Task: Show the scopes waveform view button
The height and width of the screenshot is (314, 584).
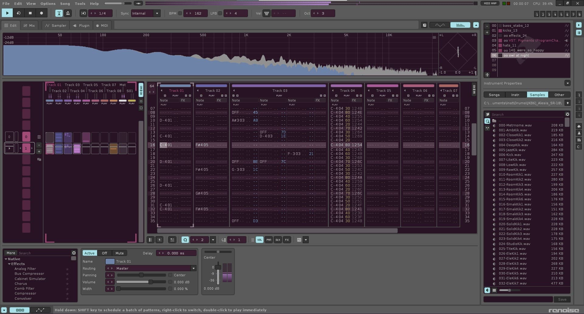Action: [440, 25]
